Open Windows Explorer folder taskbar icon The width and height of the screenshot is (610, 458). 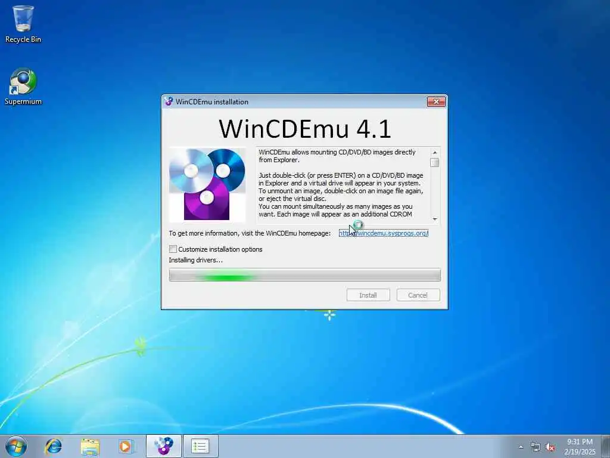click(x=91, y=446)
